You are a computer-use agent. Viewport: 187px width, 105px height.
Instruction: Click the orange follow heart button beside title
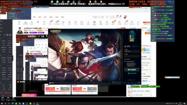coord(123,28)
